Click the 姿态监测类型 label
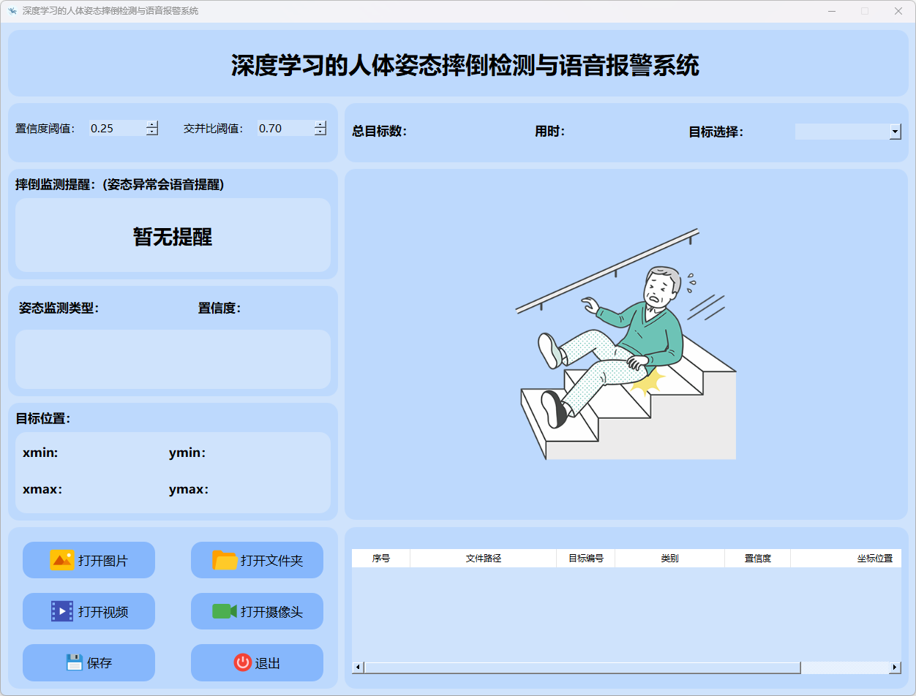The image size is (916, 696). 59,308
